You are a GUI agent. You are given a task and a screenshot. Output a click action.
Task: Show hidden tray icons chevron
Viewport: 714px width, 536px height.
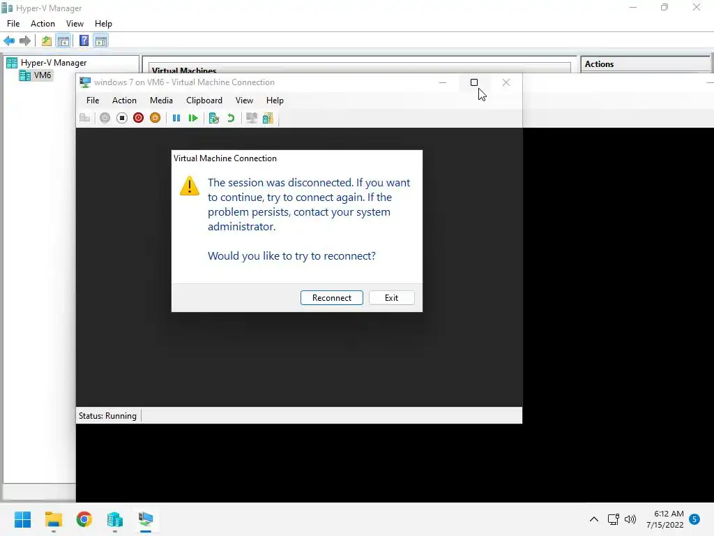click(x=594, y=519)
